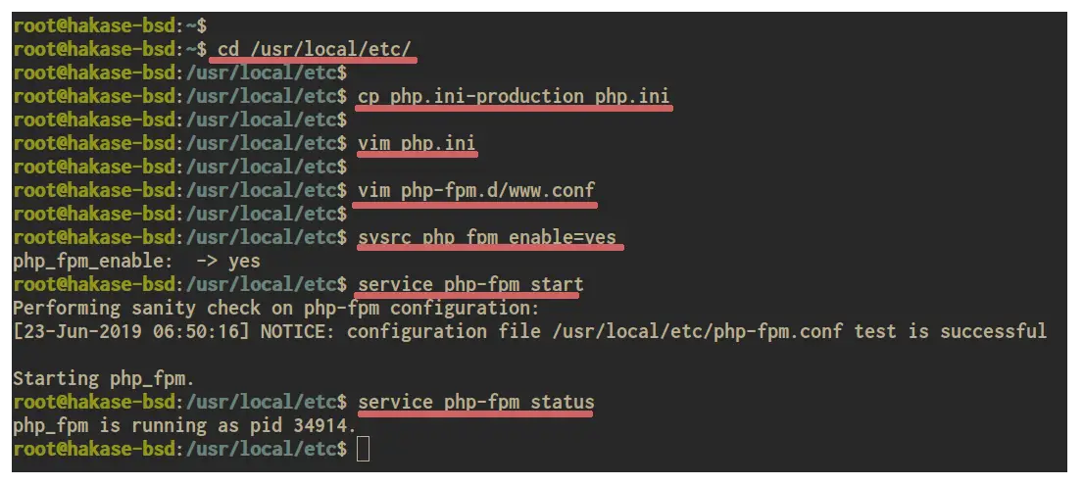Click 'php_fpm is running as pid 34914.' line
This screenshot has width=1084, height=485.
184,425
